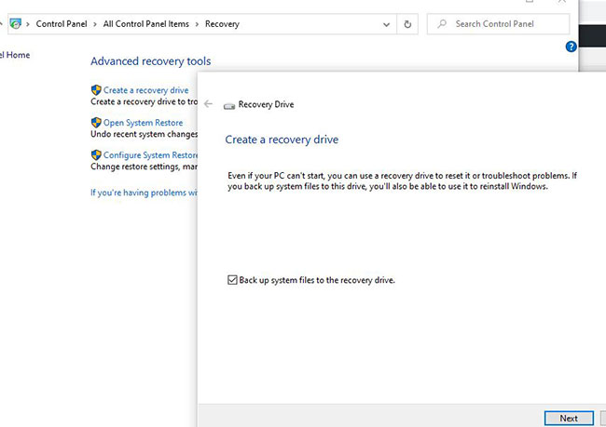Click the Control Panel address bar icon
606x427 pixels.
click(x=16, y=24)
